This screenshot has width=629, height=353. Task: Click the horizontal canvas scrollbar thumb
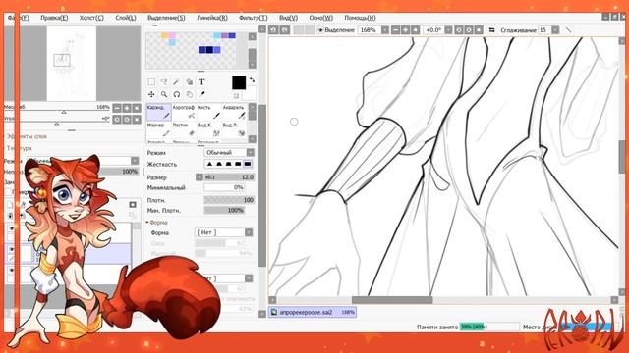click(392, 300)
